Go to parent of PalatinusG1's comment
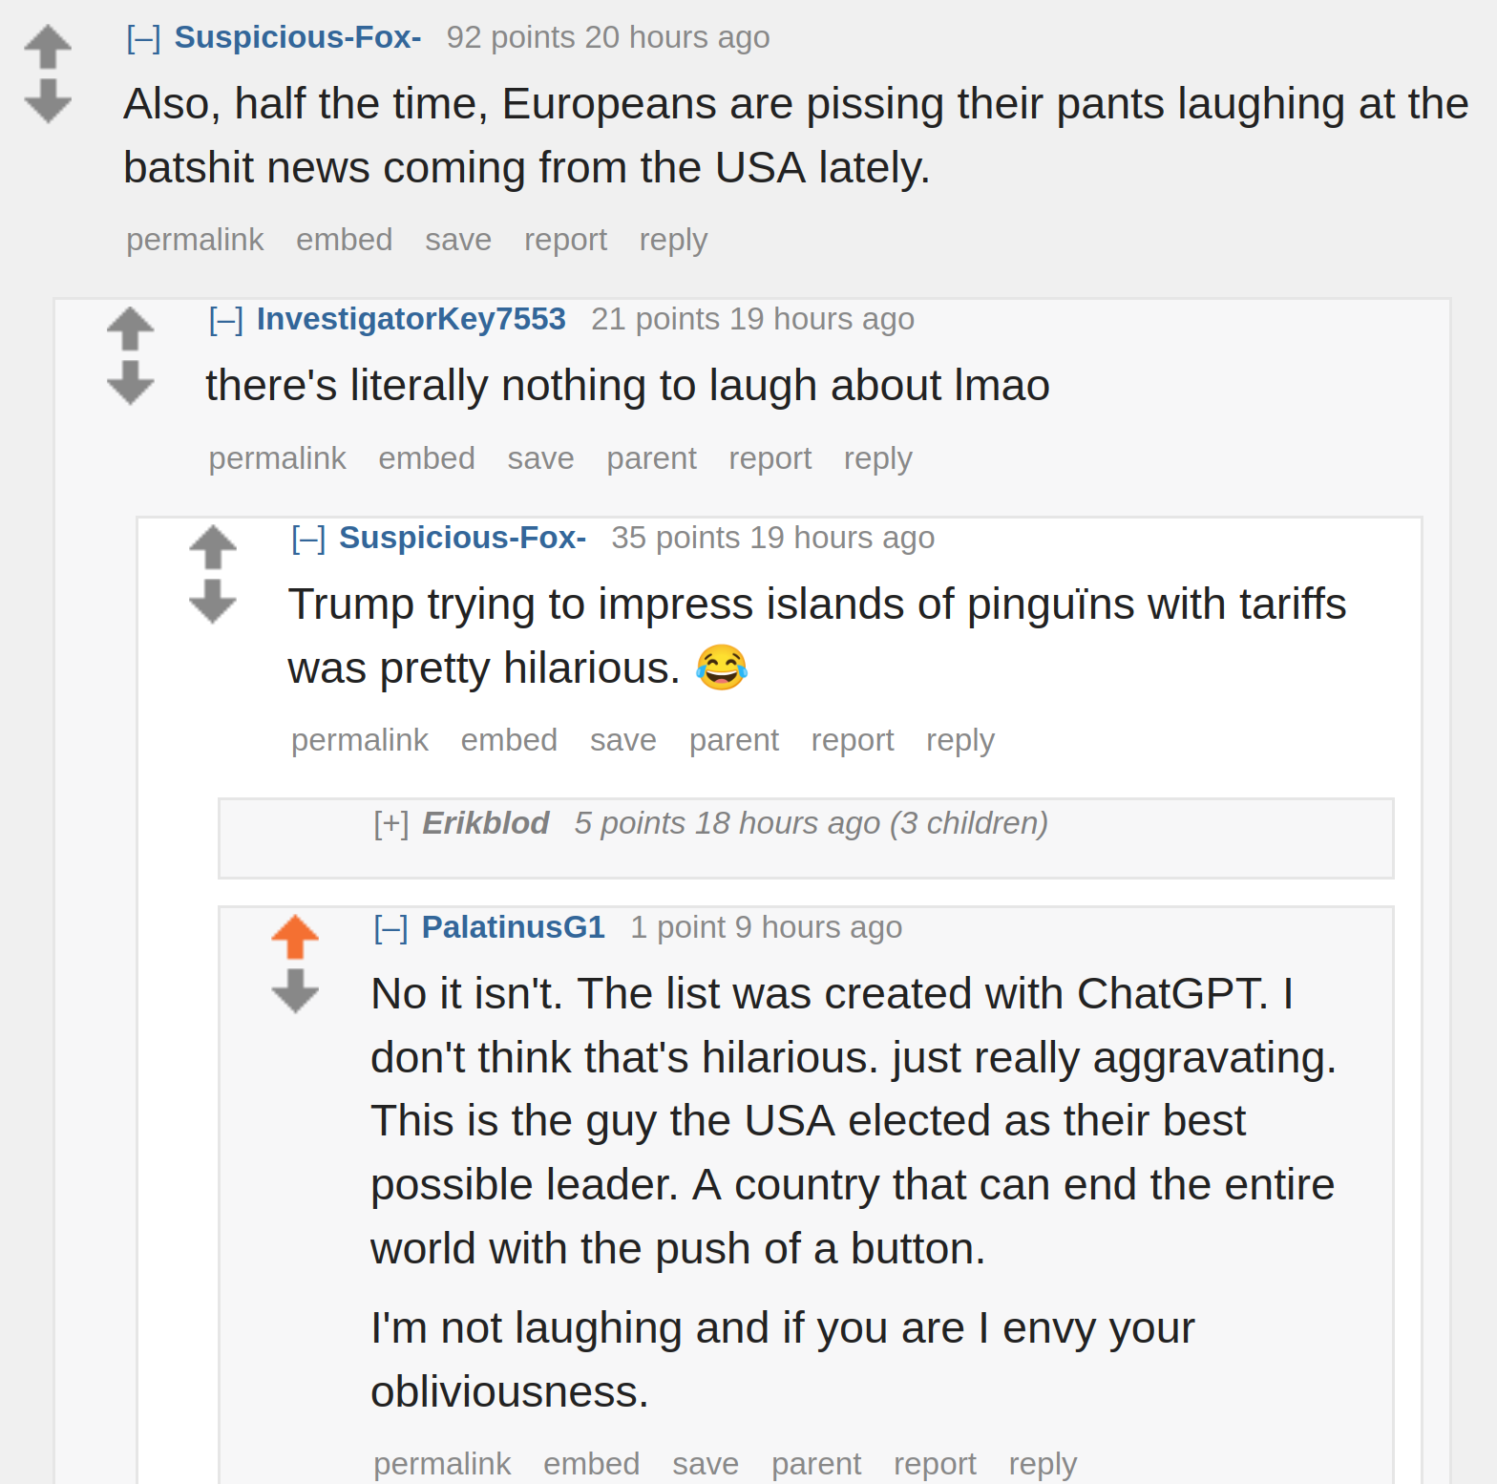This screenshot has height=1484, width=1497. pos(816,1464)
